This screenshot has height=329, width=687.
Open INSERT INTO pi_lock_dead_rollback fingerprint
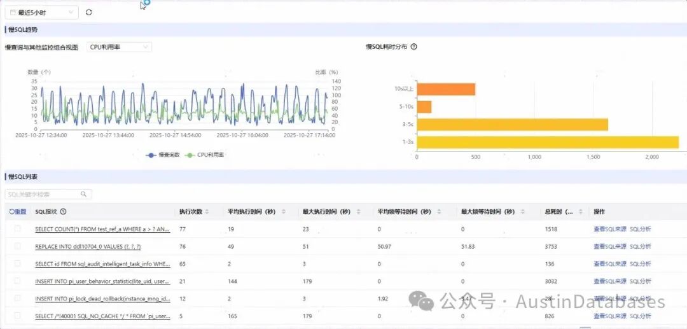click(x=102, y=298)
